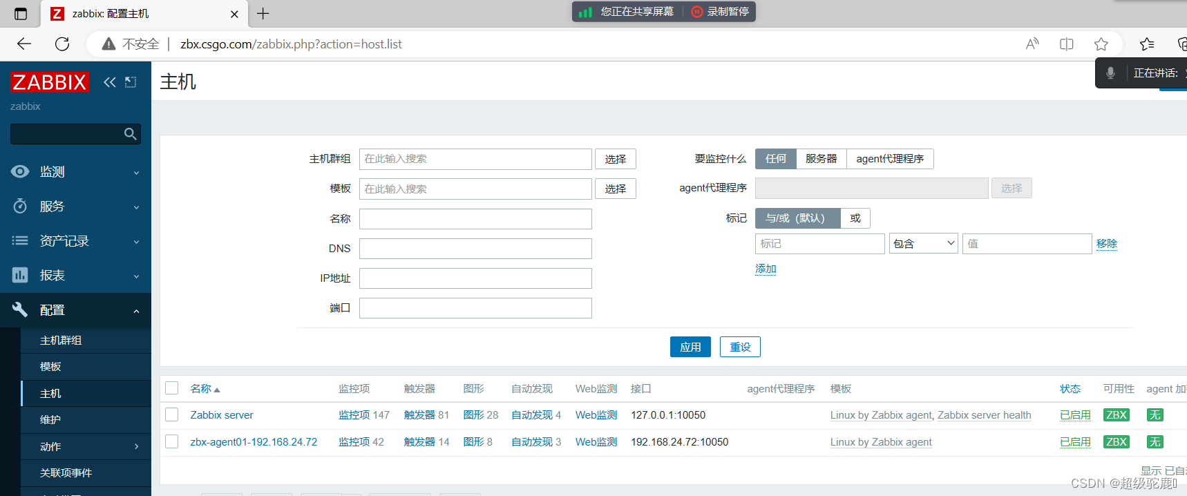
Task: Open a new browser tab
Action: pos(263,13)
